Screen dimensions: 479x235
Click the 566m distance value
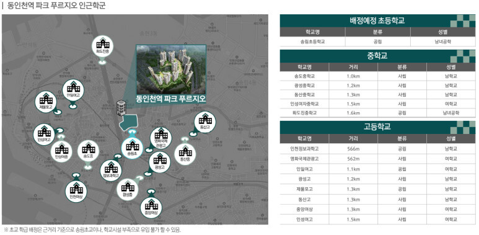click(353, 149)
